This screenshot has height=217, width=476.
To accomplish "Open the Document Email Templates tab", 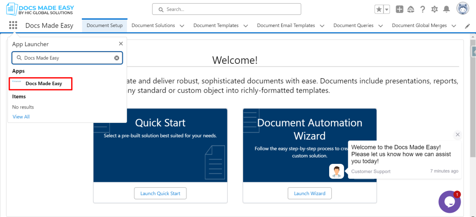I will tap(286, 26).
